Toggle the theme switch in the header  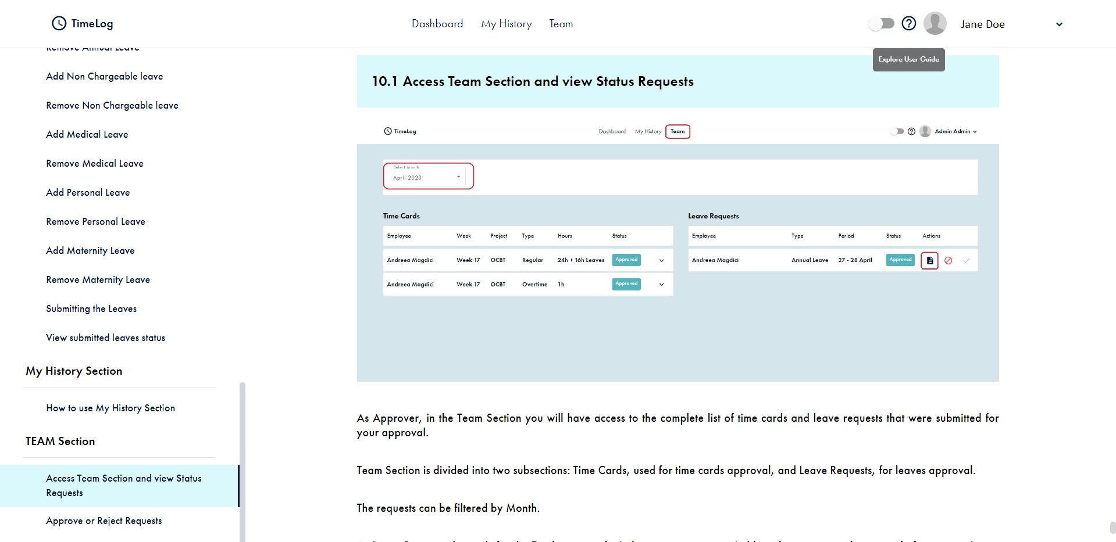(881, 23)
